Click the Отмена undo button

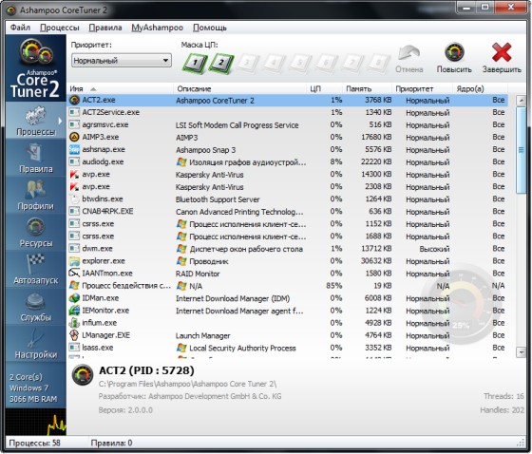coord(409,59)
